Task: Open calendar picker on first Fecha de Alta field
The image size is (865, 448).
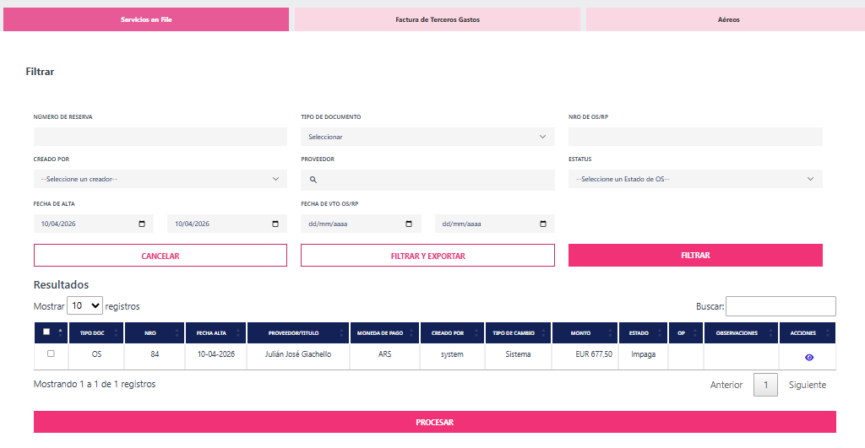Action: tap(142, 224)
